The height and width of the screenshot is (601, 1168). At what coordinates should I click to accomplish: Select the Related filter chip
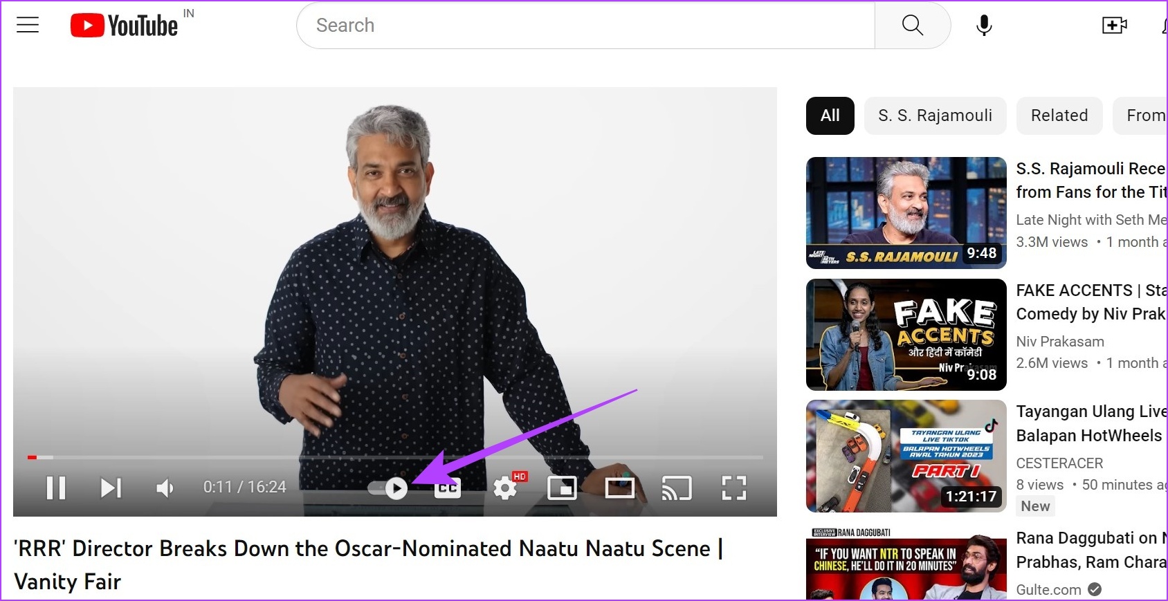pos(1059,115)
